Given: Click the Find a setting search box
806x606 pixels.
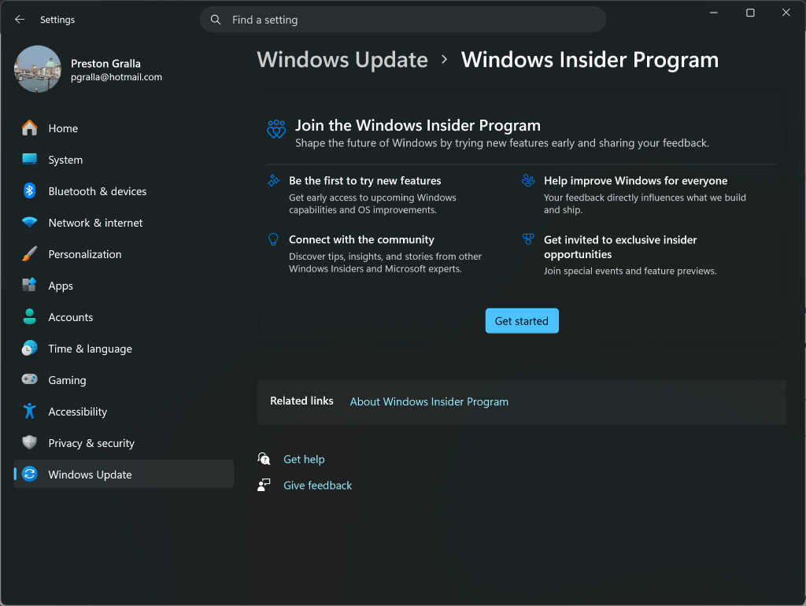Looking at the screenshot, I should [x=403, y=20].
